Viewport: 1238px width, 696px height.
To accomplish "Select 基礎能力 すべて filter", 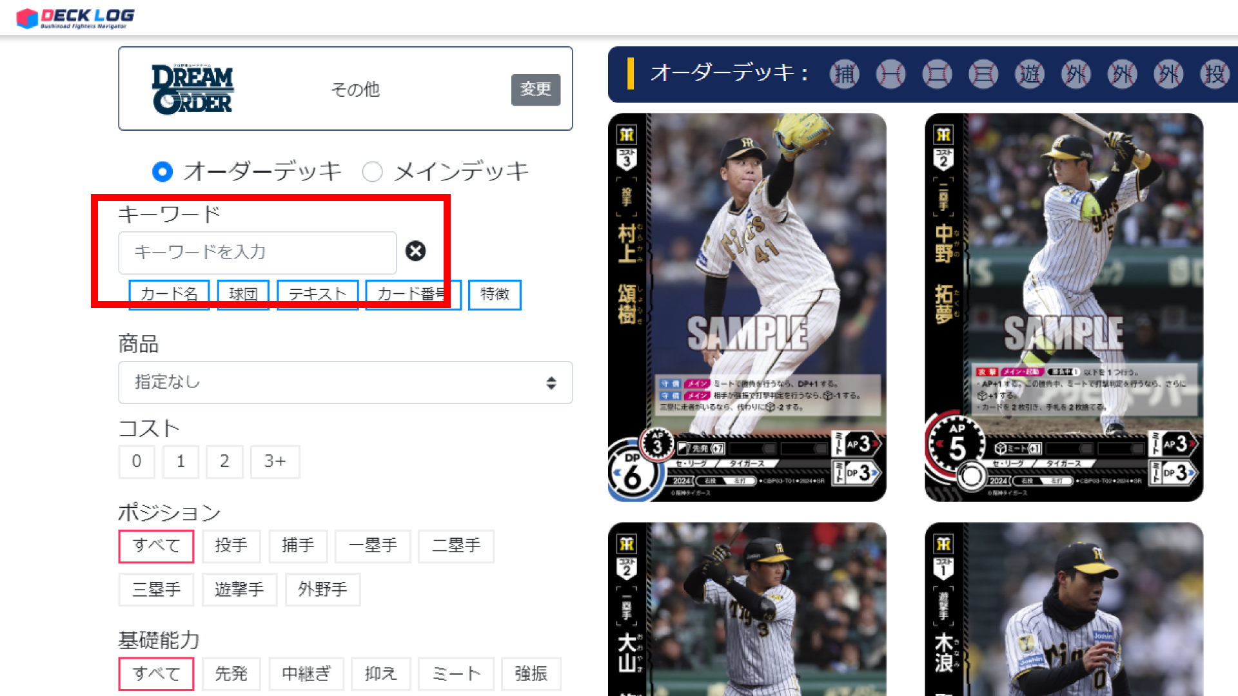I will 156,674.
